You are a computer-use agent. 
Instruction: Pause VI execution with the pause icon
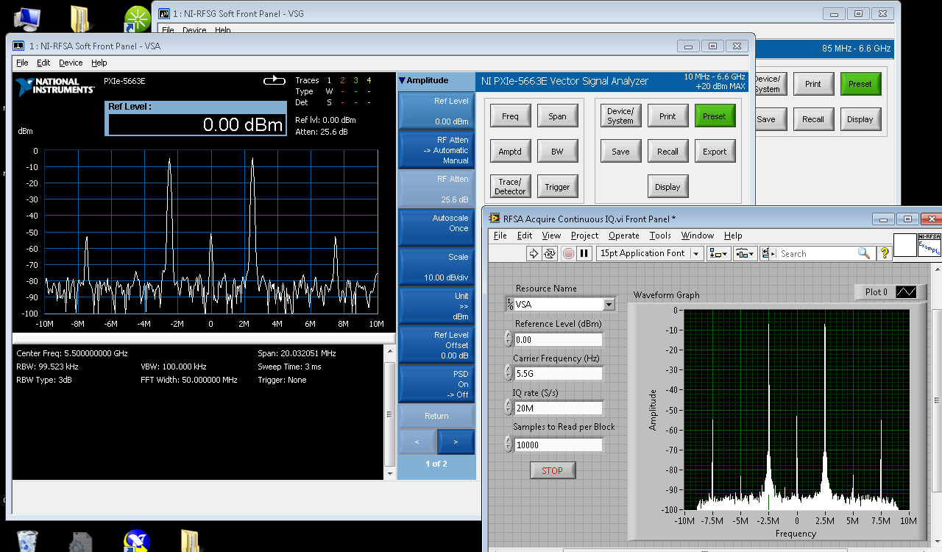point(584,253)
